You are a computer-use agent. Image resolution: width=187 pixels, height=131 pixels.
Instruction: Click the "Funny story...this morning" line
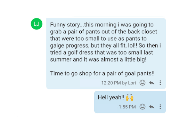tap(102, 25)
